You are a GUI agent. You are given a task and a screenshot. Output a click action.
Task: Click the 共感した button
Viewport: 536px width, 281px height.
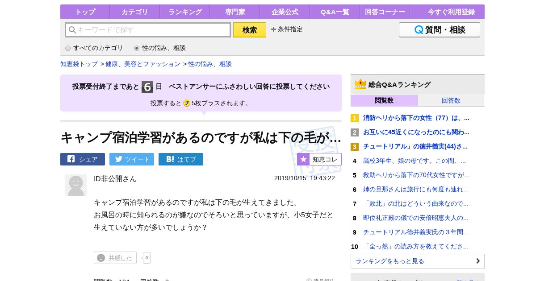click(115, 258)
